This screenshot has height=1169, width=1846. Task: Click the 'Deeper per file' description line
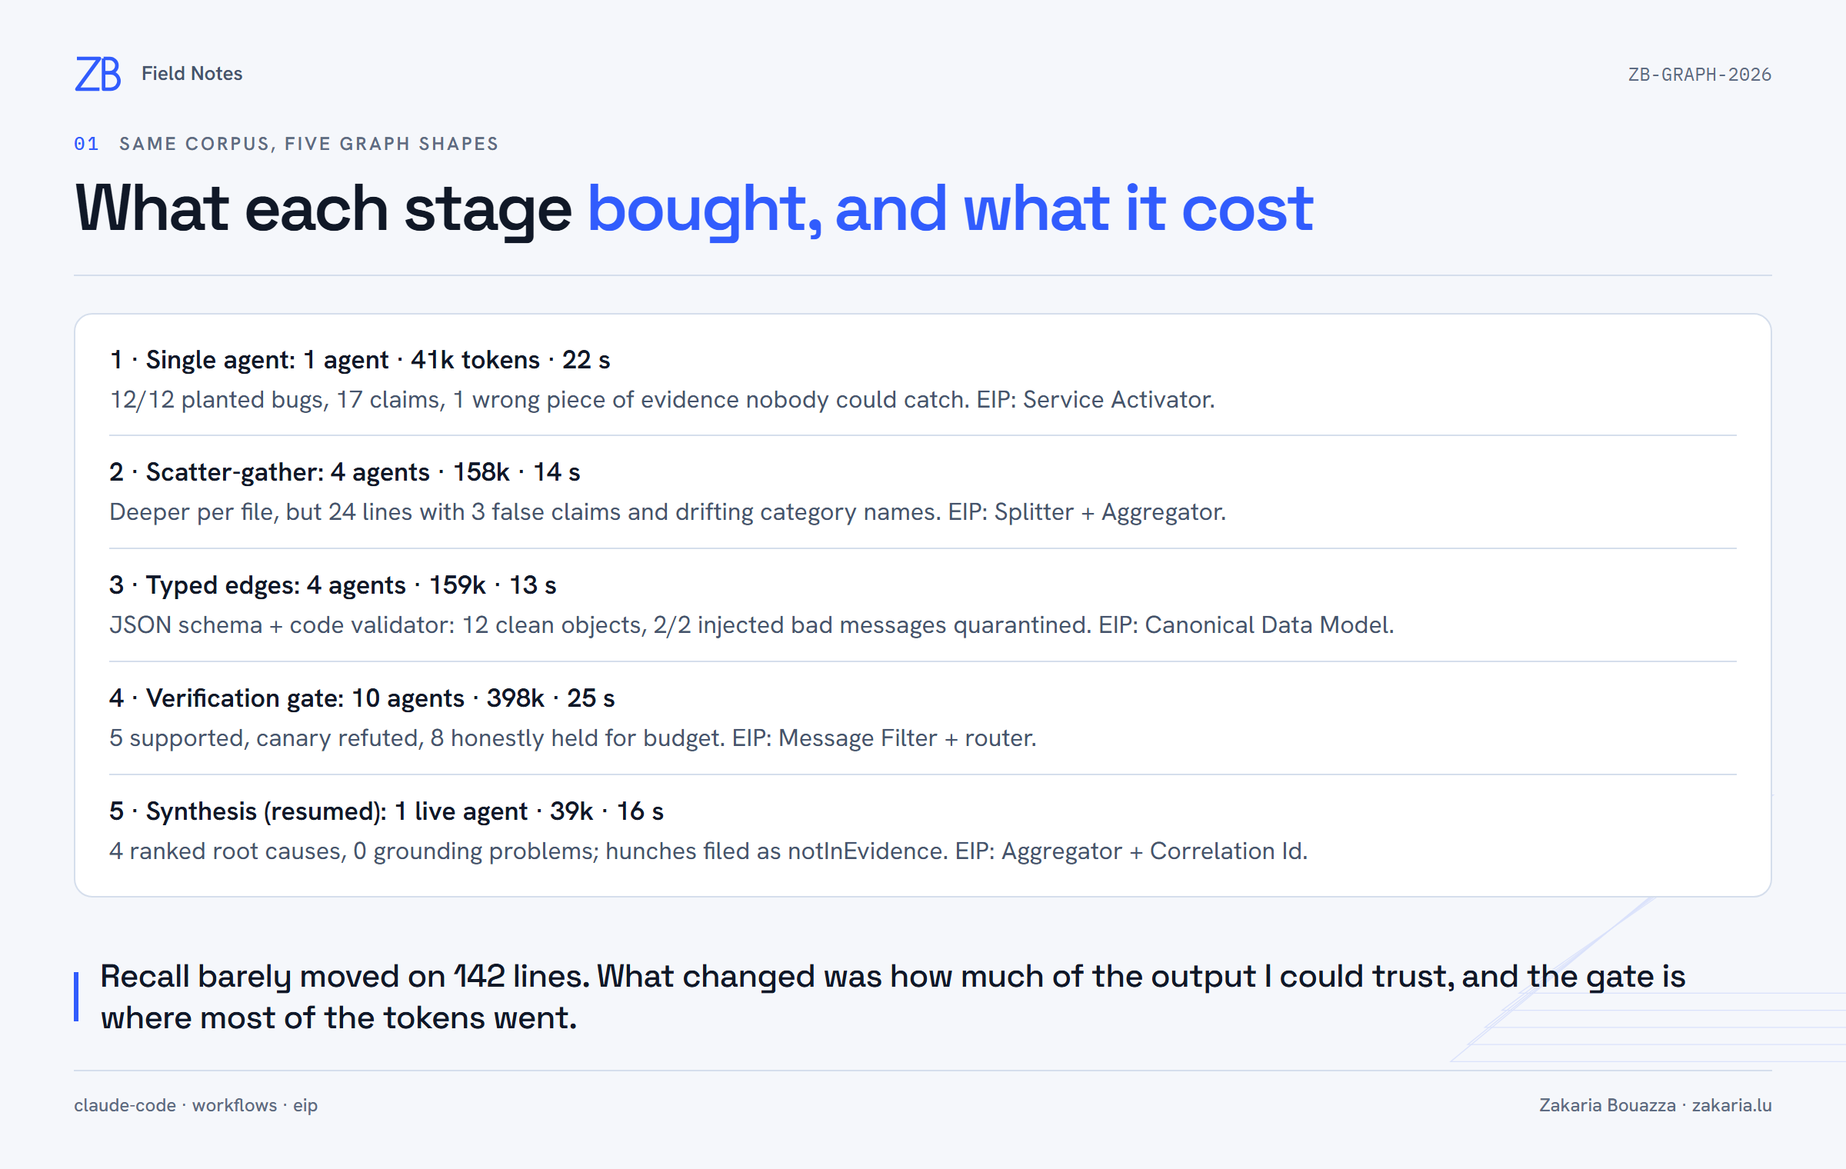(x=668, y=512)
